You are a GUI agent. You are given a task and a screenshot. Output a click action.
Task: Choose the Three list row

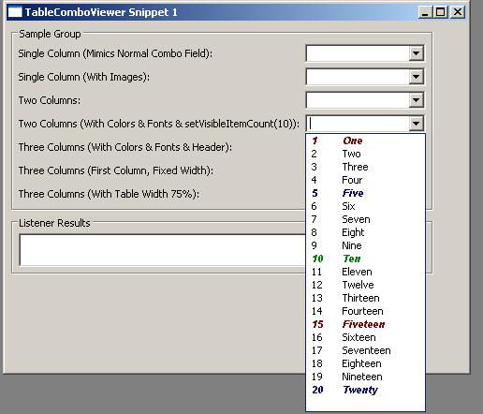(365, 167)
